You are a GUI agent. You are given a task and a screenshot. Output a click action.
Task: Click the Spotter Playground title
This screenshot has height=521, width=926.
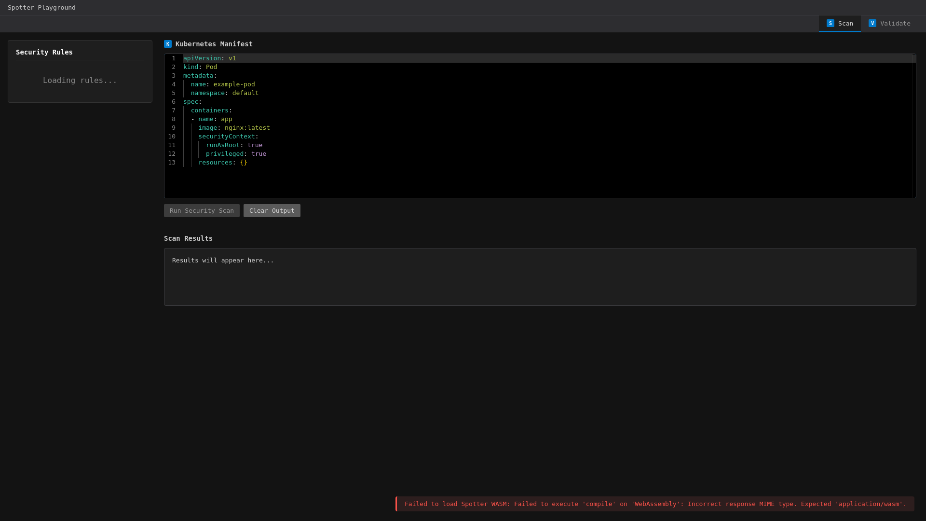(x=41, y=8)
